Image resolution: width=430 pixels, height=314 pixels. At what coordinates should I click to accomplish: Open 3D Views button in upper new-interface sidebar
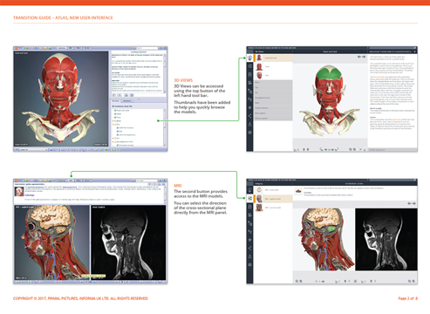[x=249, y=58]
